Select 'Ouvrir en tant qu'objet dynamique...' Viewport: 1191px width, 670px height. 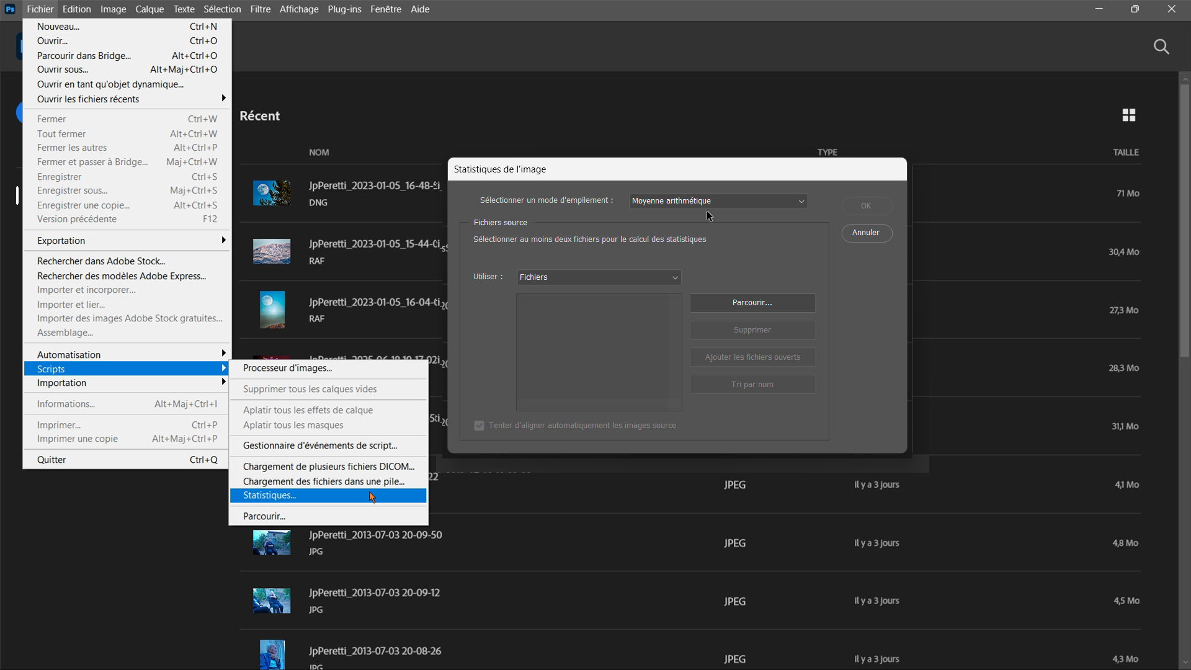(x=127, y=84)
